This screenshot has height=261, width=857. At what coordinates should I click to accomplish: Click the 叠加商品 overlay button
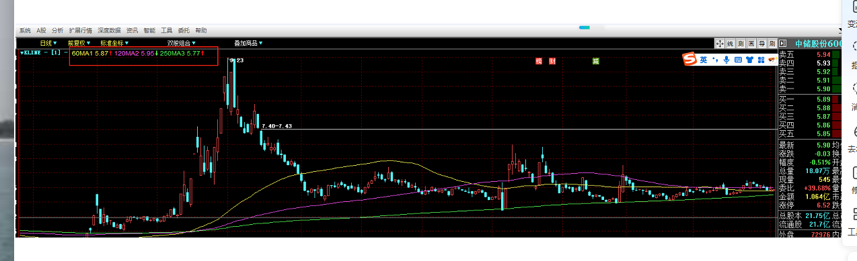click(248, 43)
